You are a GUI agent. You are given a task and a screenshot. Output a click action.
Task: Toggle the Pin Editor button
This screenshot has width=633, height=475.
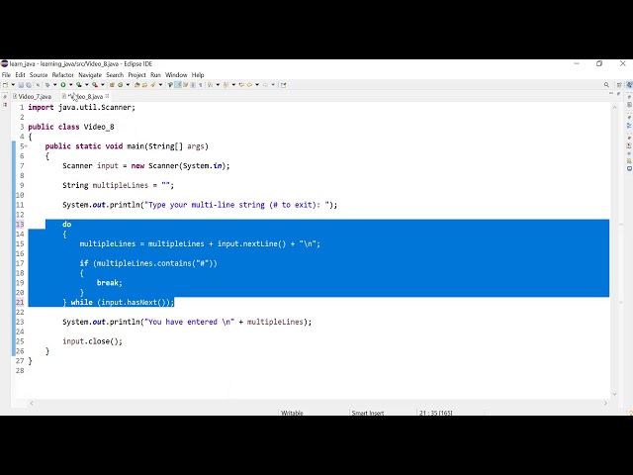click(x=284, y=85)
